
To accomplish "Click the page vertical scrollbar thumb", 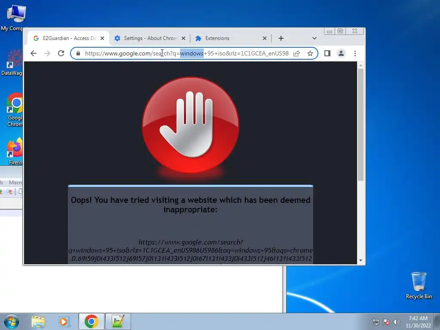I will point(361,125).
